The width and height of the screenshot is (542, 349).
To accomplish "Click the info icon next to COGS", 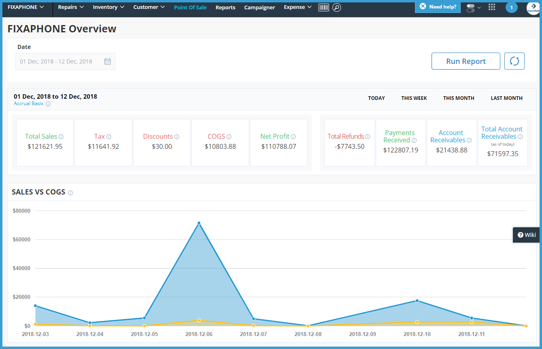I will click(x=229, y=137).
